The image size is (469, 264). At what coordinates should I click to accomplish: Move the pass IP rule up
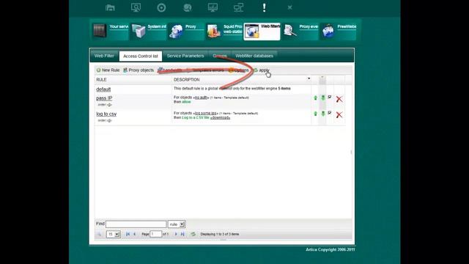tap(315, 98)
